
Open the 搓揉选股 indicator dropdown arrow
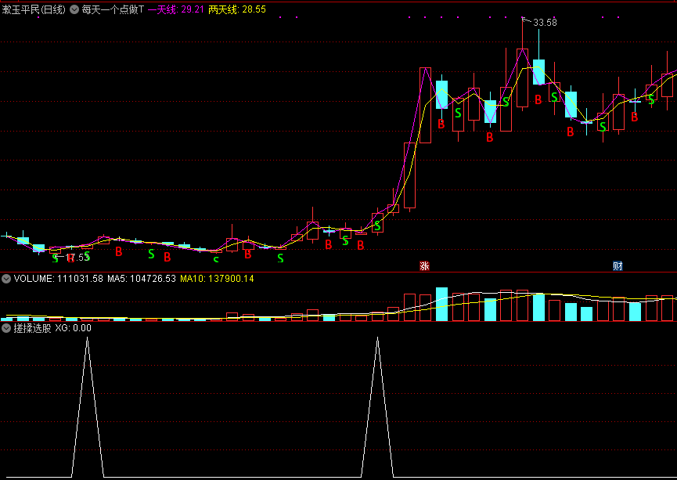6,328
